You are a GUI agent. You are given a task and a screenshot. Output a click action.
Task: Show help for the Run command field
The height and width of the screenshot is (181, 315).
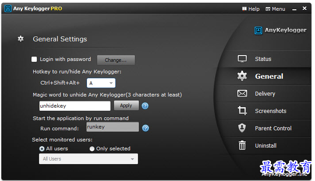(x=145, y=128)
